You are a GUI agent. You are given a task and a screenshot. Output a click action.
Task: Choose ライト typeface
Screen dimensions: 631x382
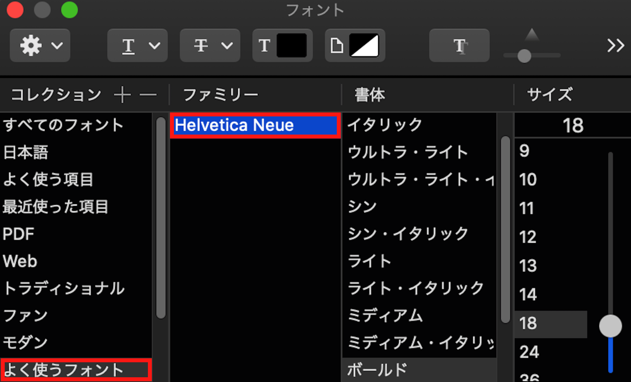coord(419,261)
